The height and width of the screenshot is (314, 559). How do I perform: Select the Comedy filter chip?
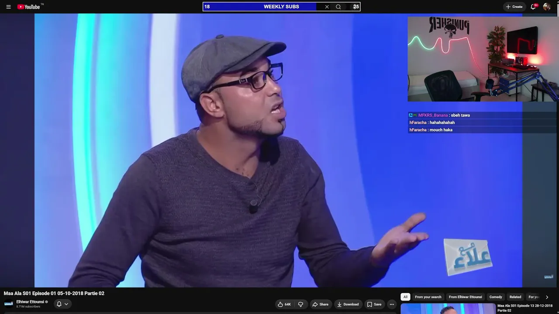[x=496, y=297]
